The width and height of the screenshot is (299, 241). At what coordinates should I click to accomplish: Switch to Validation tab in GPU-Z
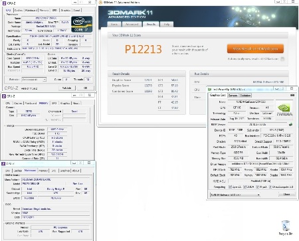245,96
